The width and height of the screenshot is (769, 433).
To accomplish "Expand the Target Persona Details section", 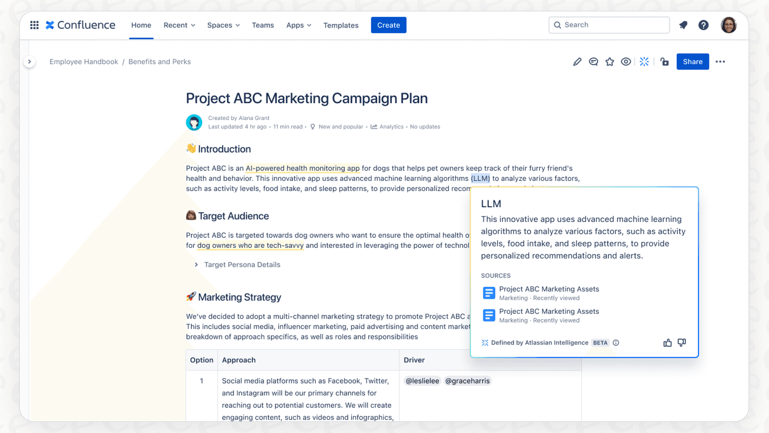I will pos(197,264).
